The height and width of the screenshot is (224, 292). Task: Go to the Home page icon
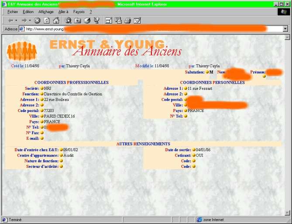[56, 20]
